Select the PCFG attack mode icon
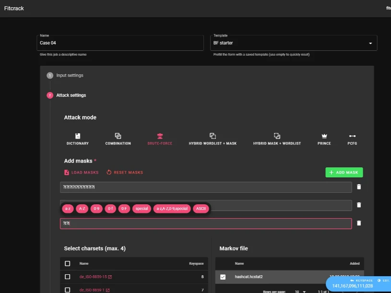This screenshot has height=293, width=391. (352, 136)
